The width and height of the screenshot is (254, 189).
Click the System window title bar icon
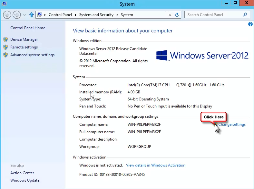[4, 4]
